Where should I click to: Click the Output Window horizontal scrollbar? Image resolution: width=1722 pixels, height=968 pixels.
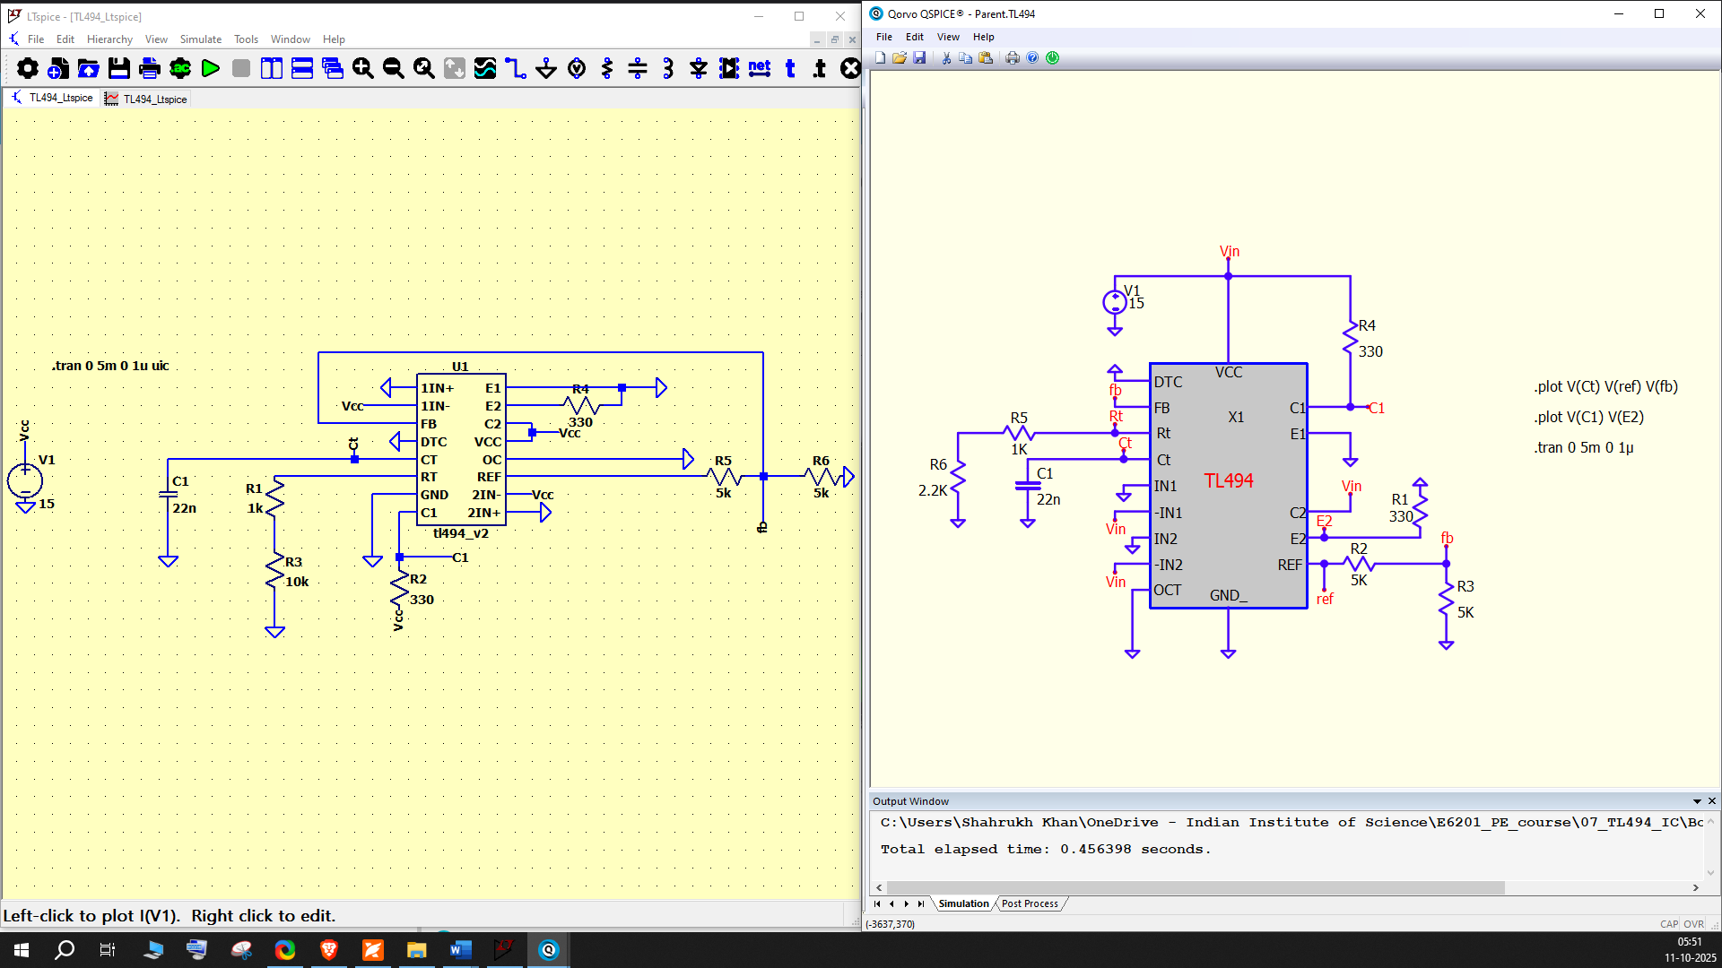(1193, 887)
